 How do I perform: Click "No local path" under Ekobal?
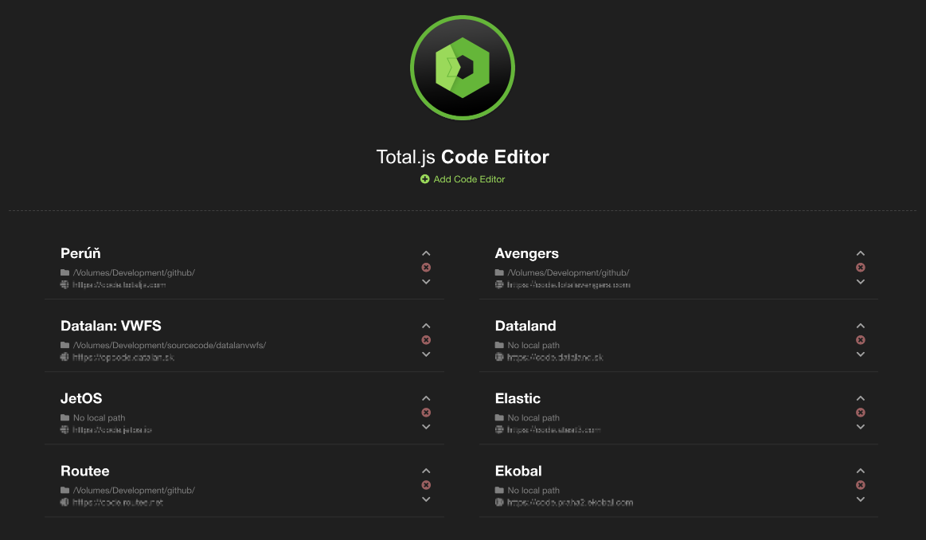pos(534,491)
